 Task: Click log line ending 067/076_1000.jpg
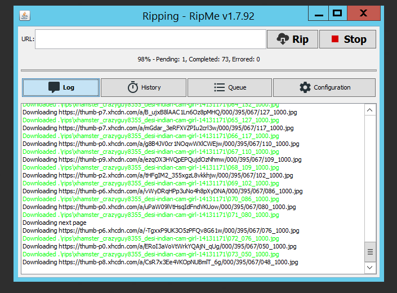[x=161, y=230]
